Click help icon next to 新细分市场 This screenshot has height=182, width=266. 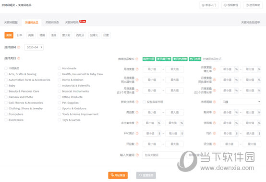(x=137, y=102)
